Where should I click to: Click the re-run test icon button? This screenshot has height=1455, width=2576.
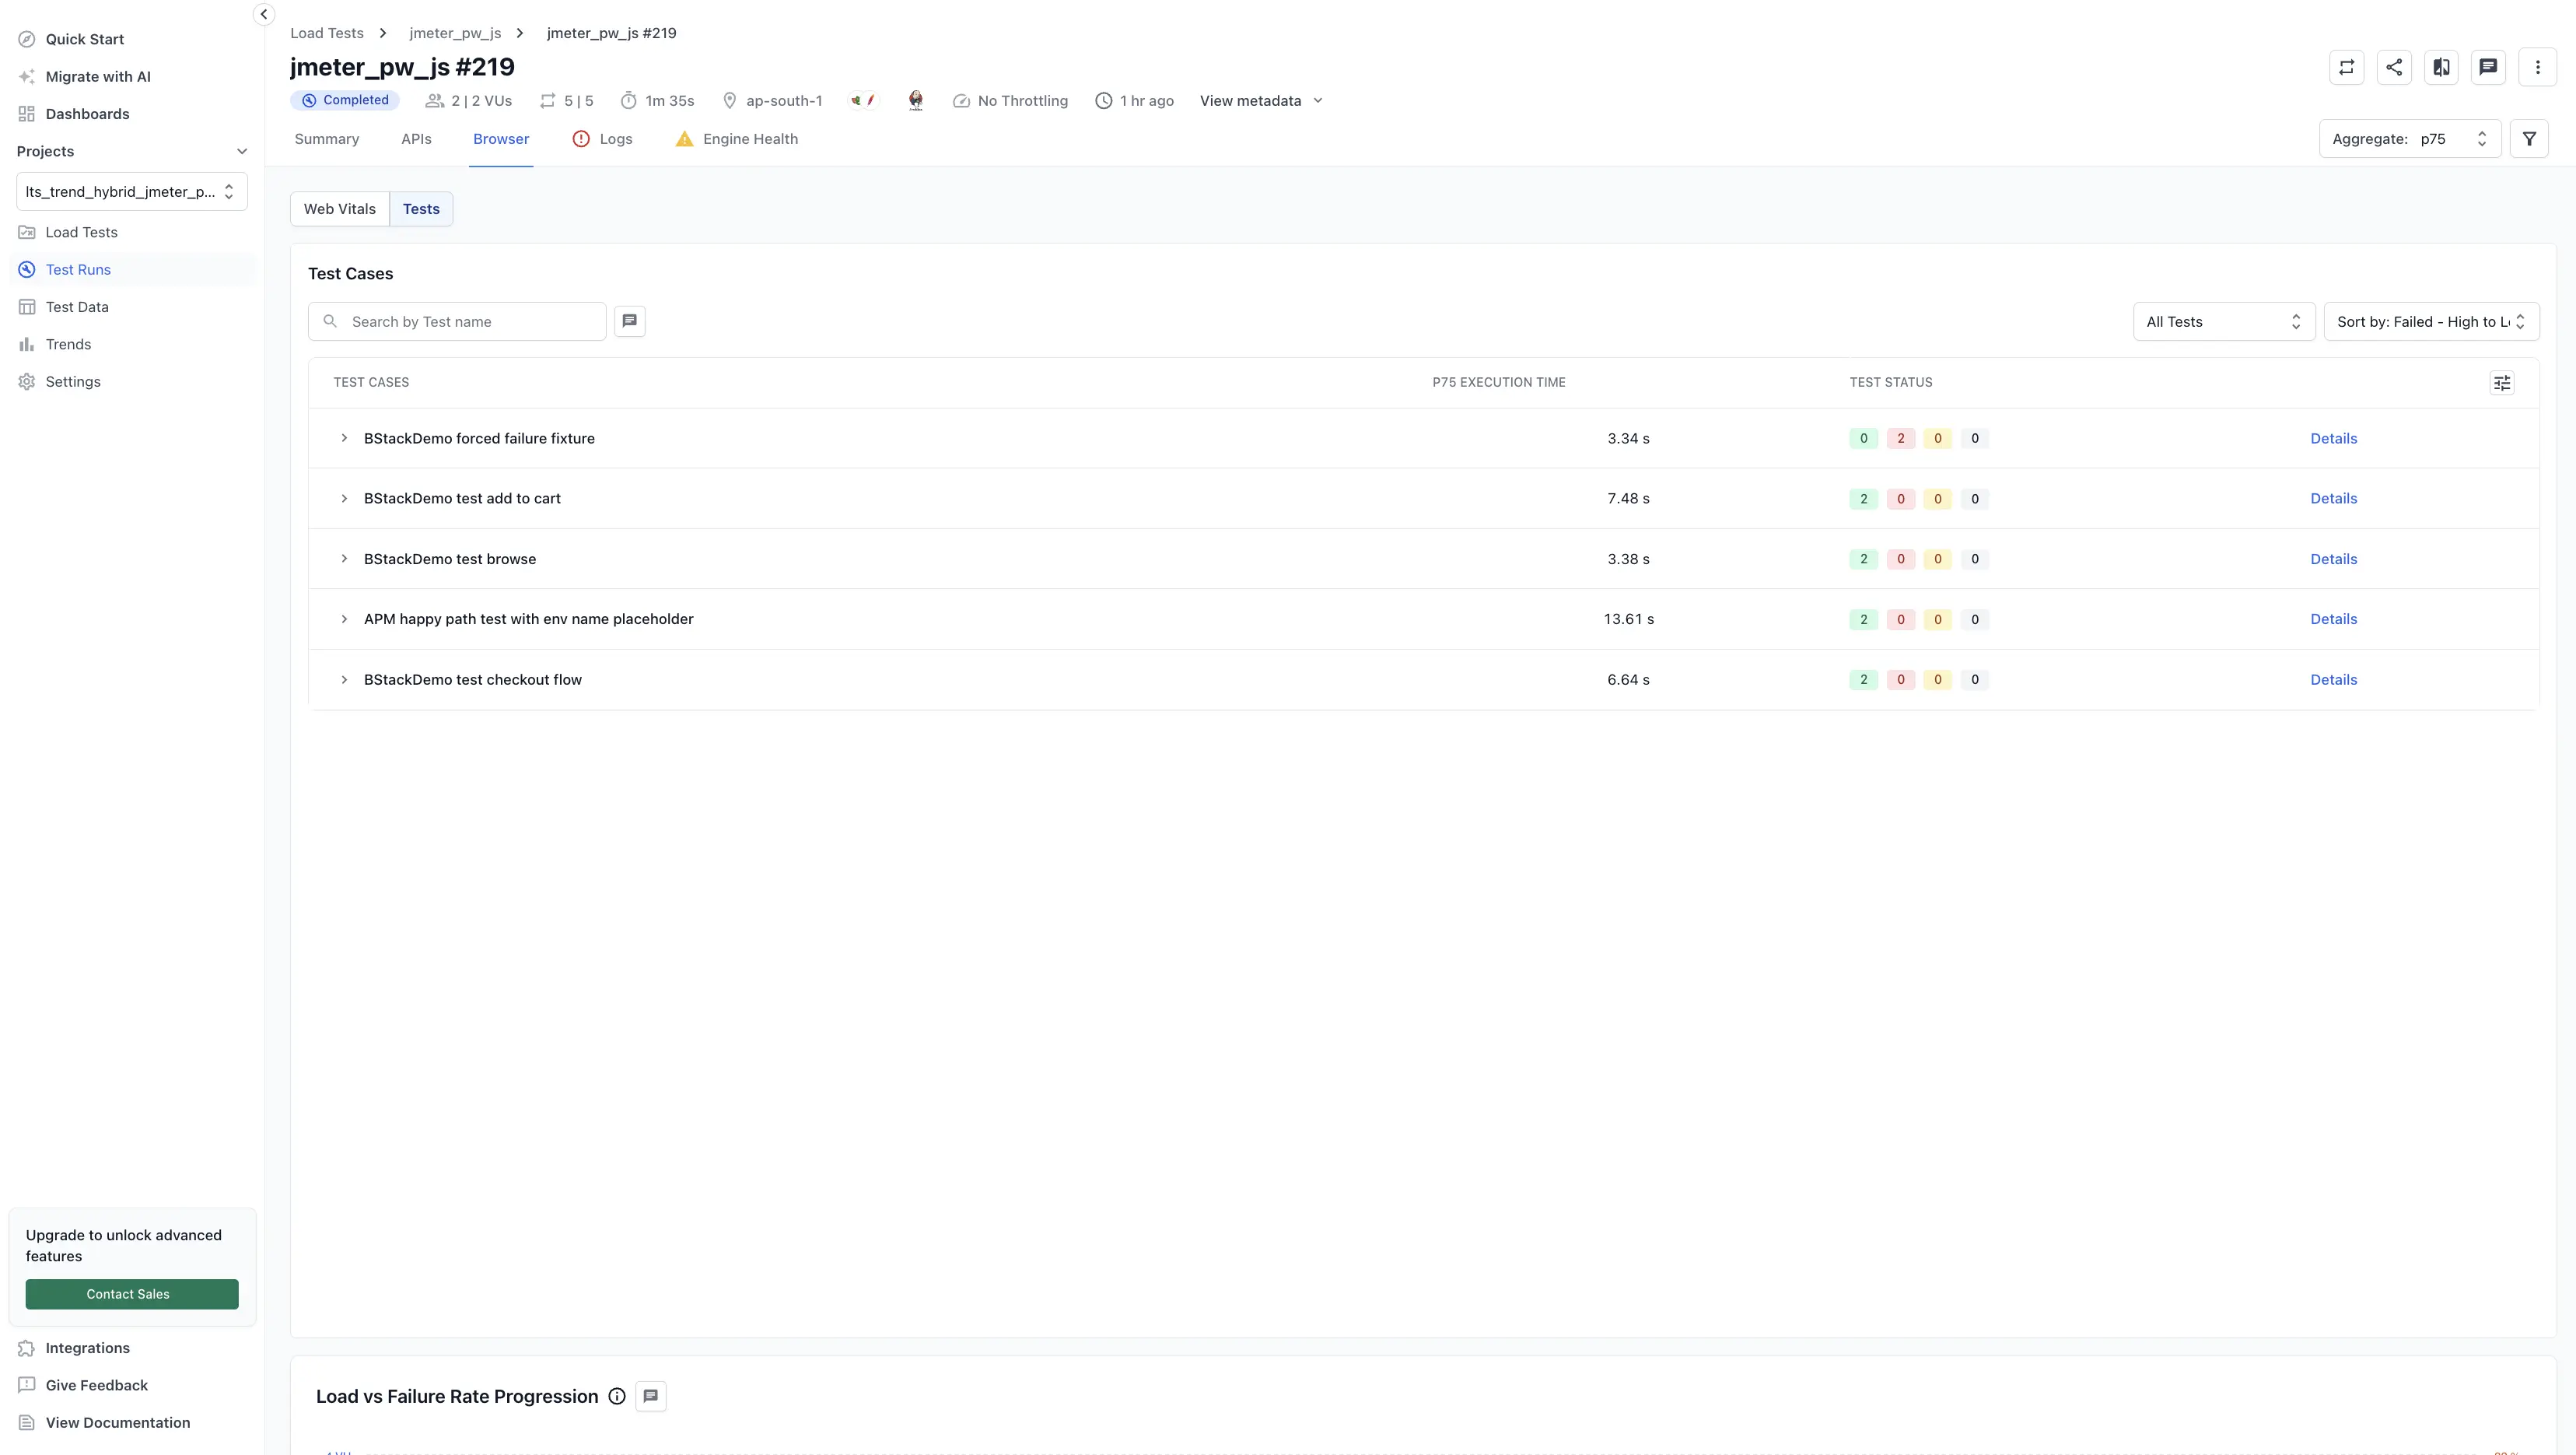(x=2346, y=67)
